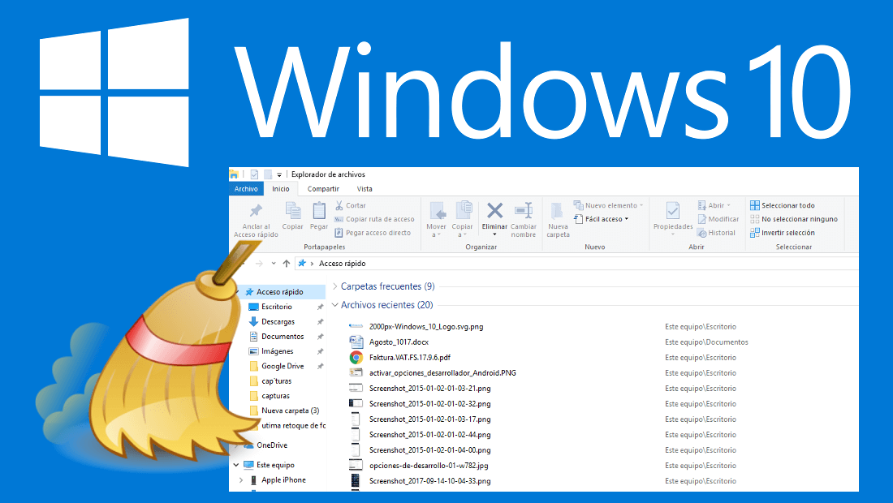Click the Cambiar nombre icon

[x=524, y=211]
